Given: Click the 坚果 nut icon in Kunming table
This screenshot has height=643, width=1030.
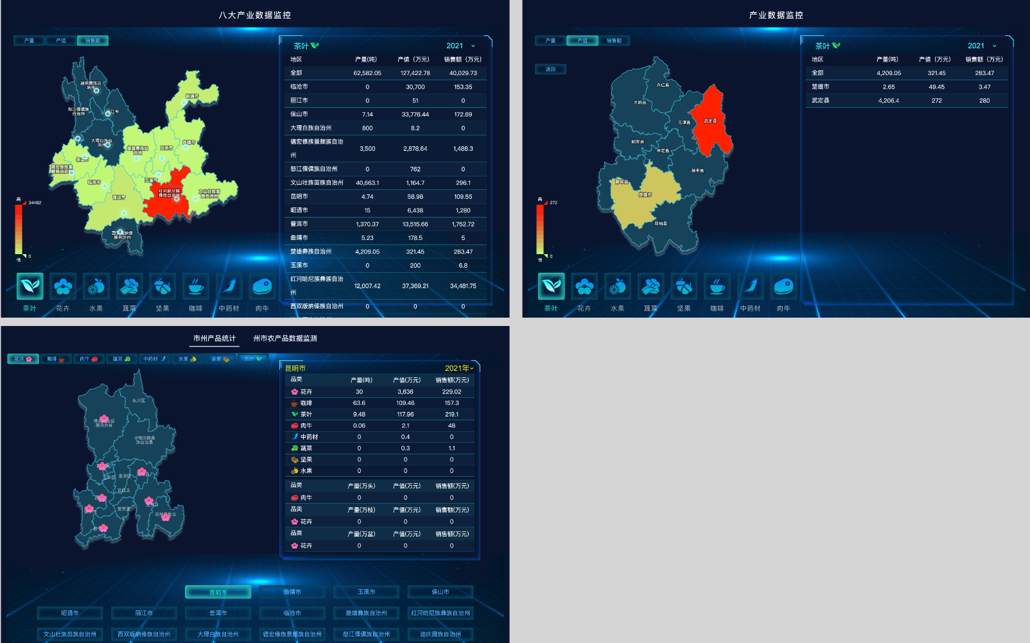Looking at the screenshot, I should tap(295, 459).
